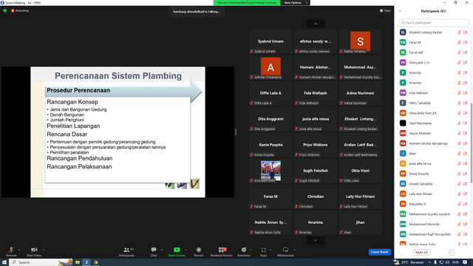Open the Windows Start menu

(4, 262)
